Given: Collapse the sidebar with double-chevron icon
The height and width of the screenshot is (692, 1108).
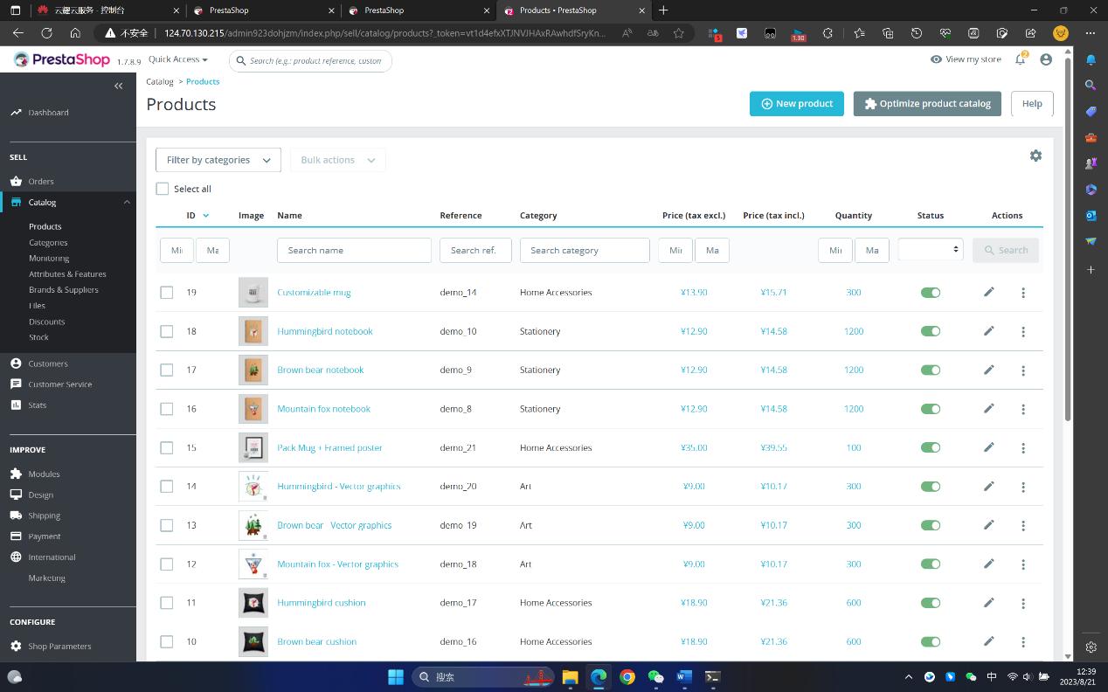Looking at the screenshot, I should pos(119,86).
